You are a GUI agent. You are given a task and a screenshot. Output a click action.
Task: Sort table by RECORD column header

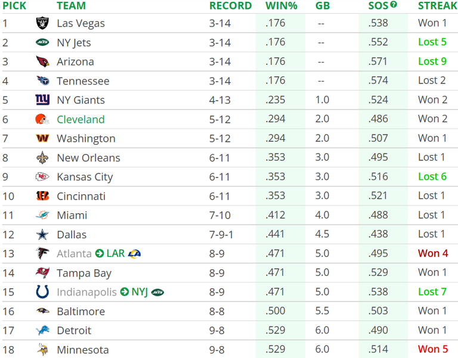tap(230, 6)
